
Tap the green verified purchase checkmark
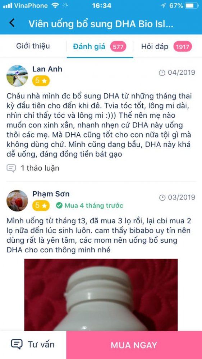59,206
